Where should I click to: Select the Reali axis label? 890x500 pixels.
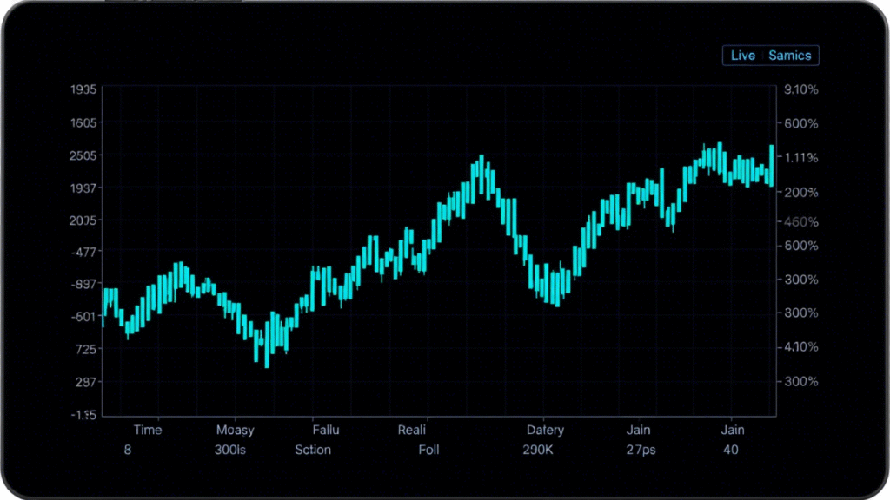point(412,430)
